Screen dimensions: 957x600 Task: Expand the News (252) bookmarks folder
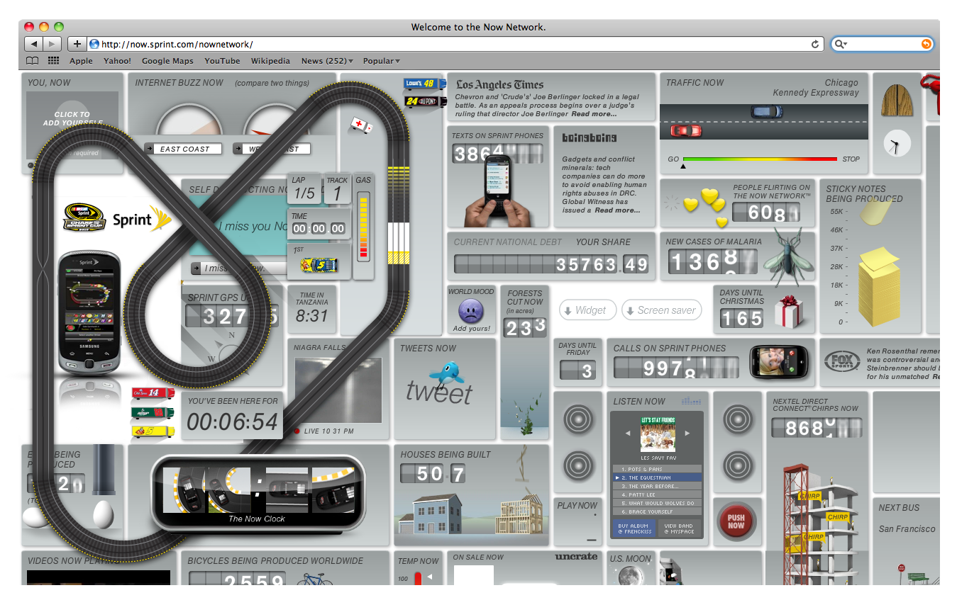click(x=327, y=61)
